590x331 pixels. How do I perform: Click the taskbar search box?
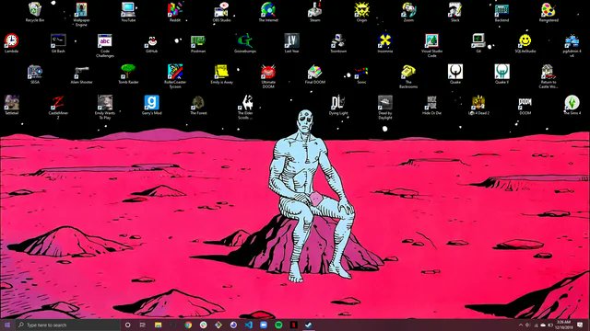[67, 325]
